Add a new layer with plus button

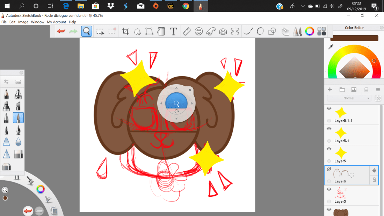pos(330,89)
